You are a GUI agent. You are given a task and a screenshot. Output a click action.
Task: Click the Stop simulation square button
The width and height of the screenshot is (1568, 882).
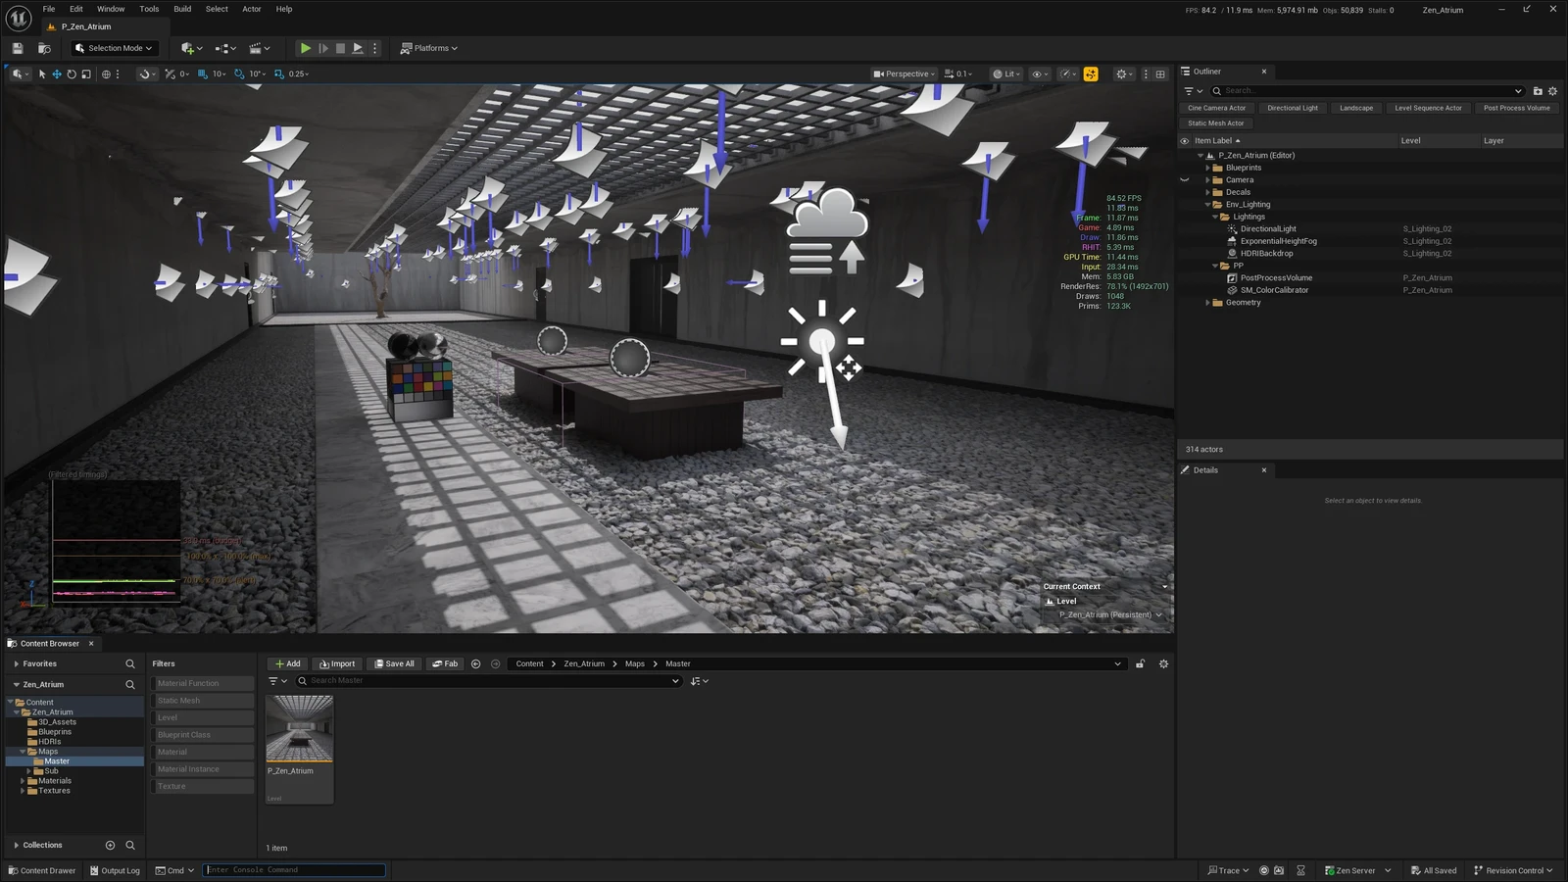[340, 48]
